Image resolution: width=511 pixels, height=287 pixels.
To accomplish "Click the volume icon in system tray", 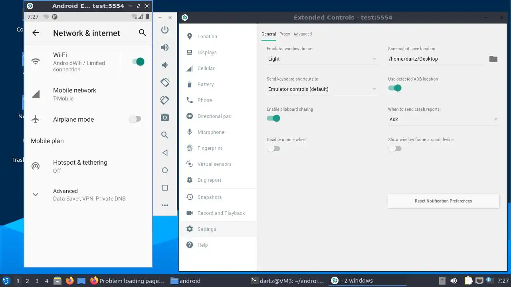I will pyautogui.click(x=454, y=281).
